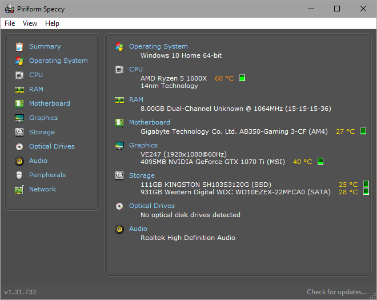Open the RAM section from sidebar
This screenshot has width=377, height=300.
pos(36,89)
